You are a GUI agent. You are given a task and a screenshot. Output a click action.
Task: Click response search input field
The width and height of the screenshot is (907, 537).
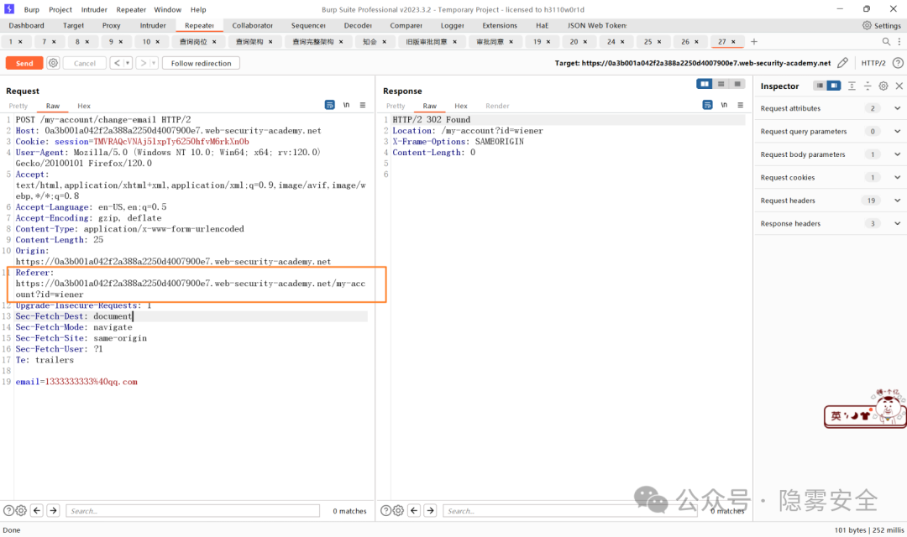coord(569,511)
